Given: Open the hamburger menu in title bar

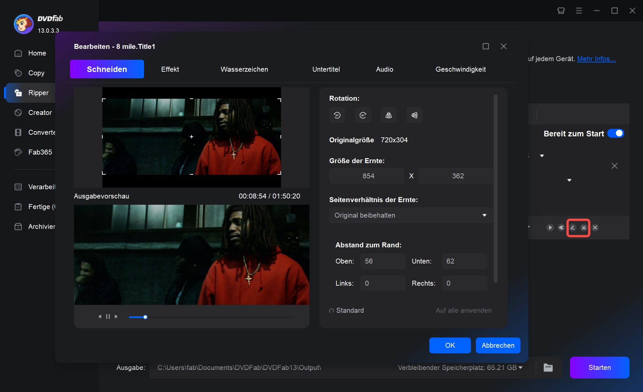Looking at the screenshot, I should 579,11.
